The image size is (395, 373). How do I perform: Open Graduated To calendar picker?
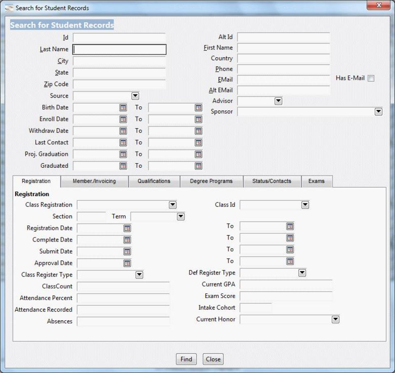point(198,166)
